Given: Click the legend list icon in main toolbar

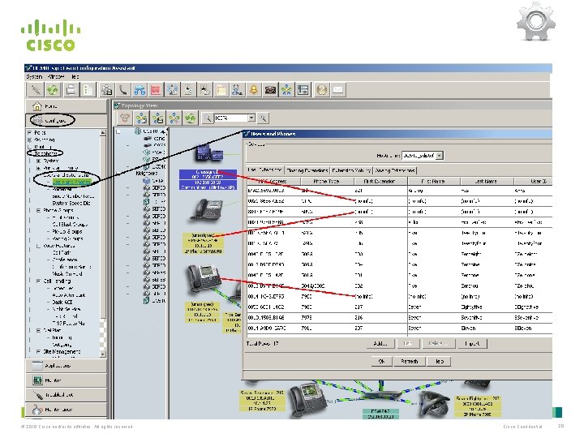Looking at the screenshot, I should 303,90.
